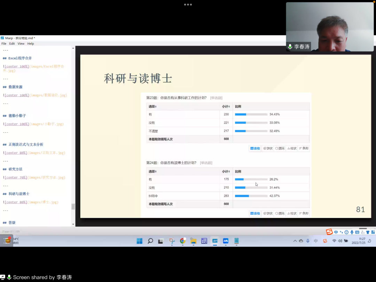The height and width of the screenshot is (282, 376).
Task: Click the images/小勤子.jpg image link line
Action: pos(33,124)
